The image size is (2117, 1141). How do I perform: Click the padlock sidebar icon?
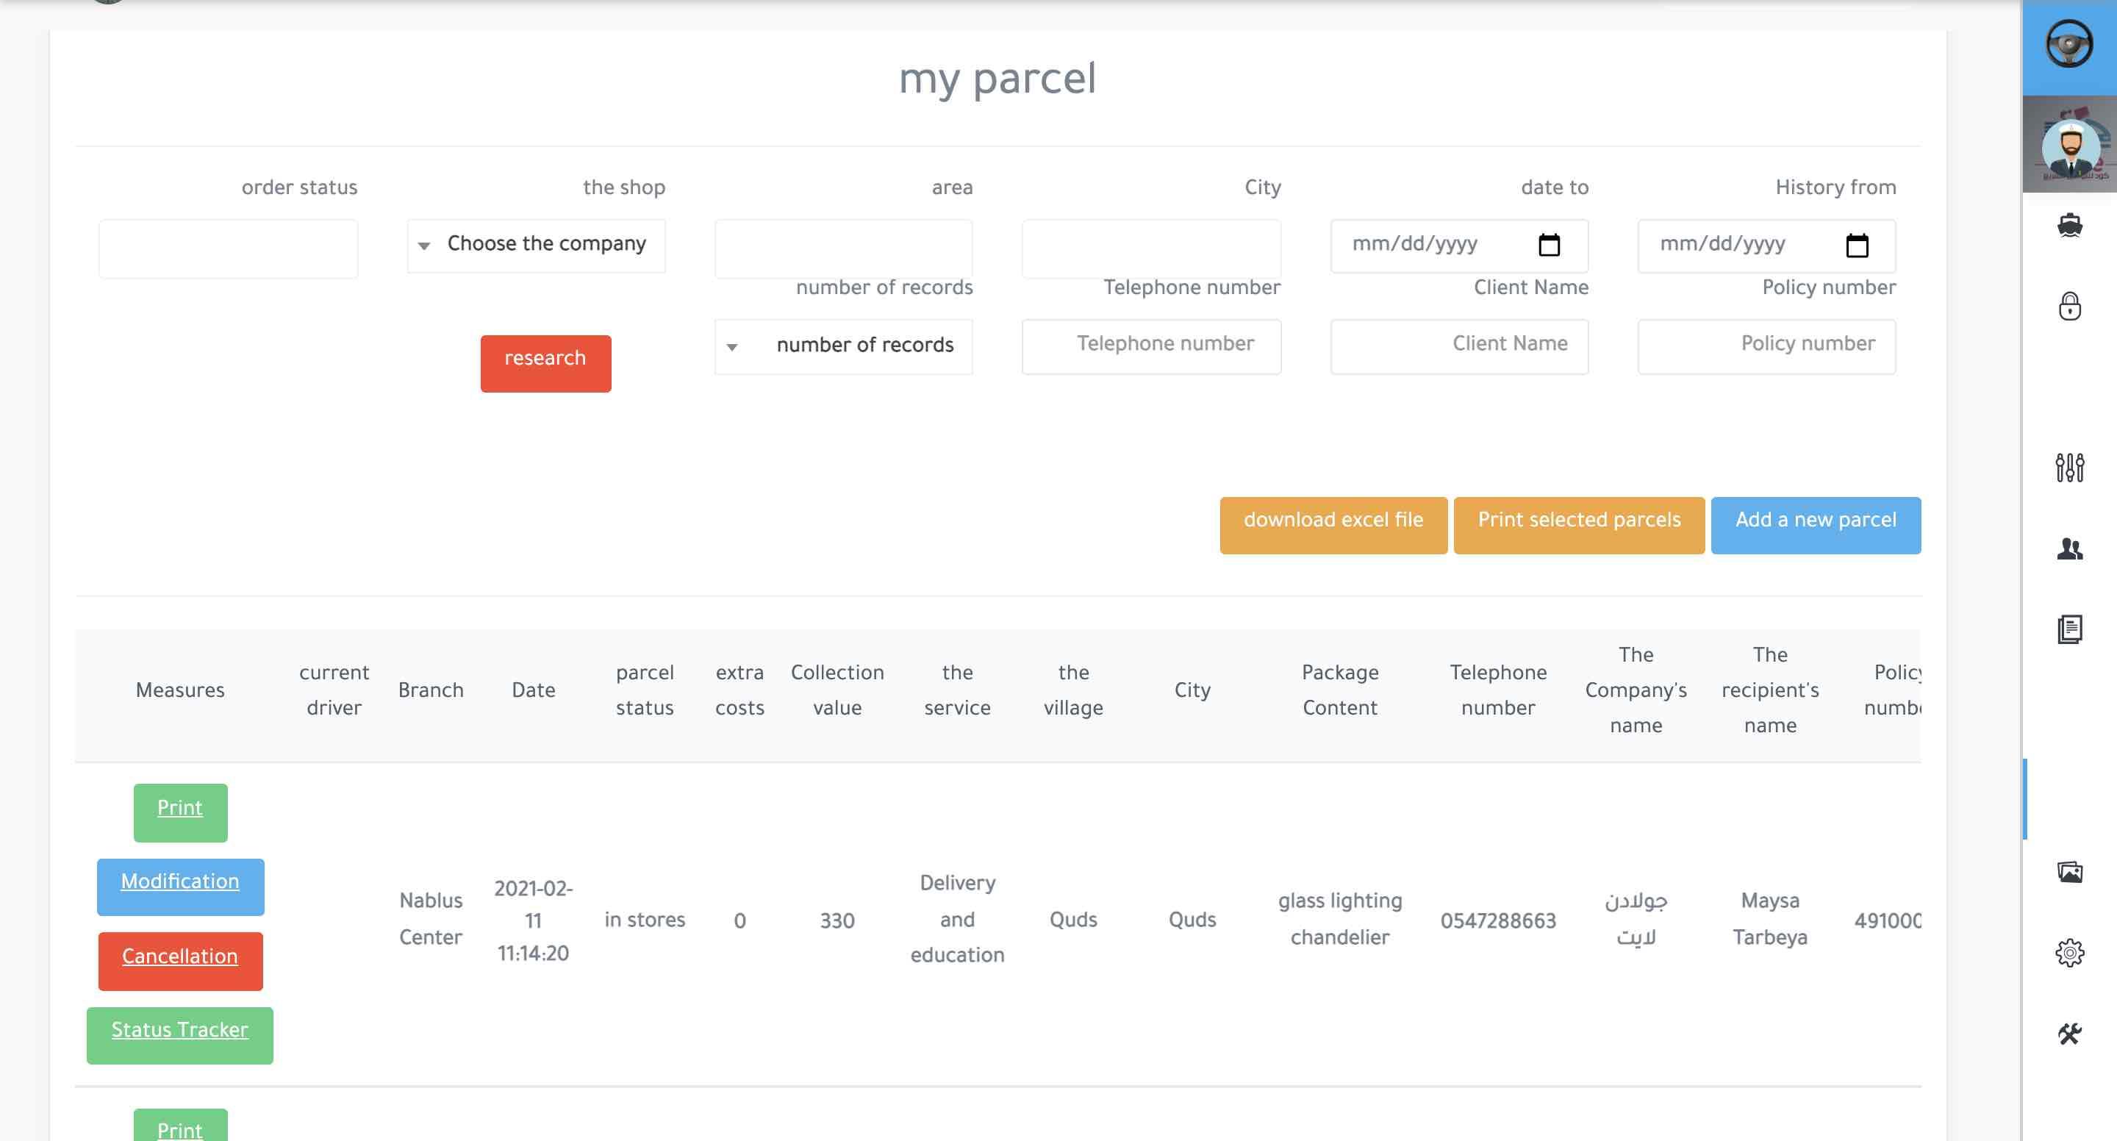tap(2069, 306)
